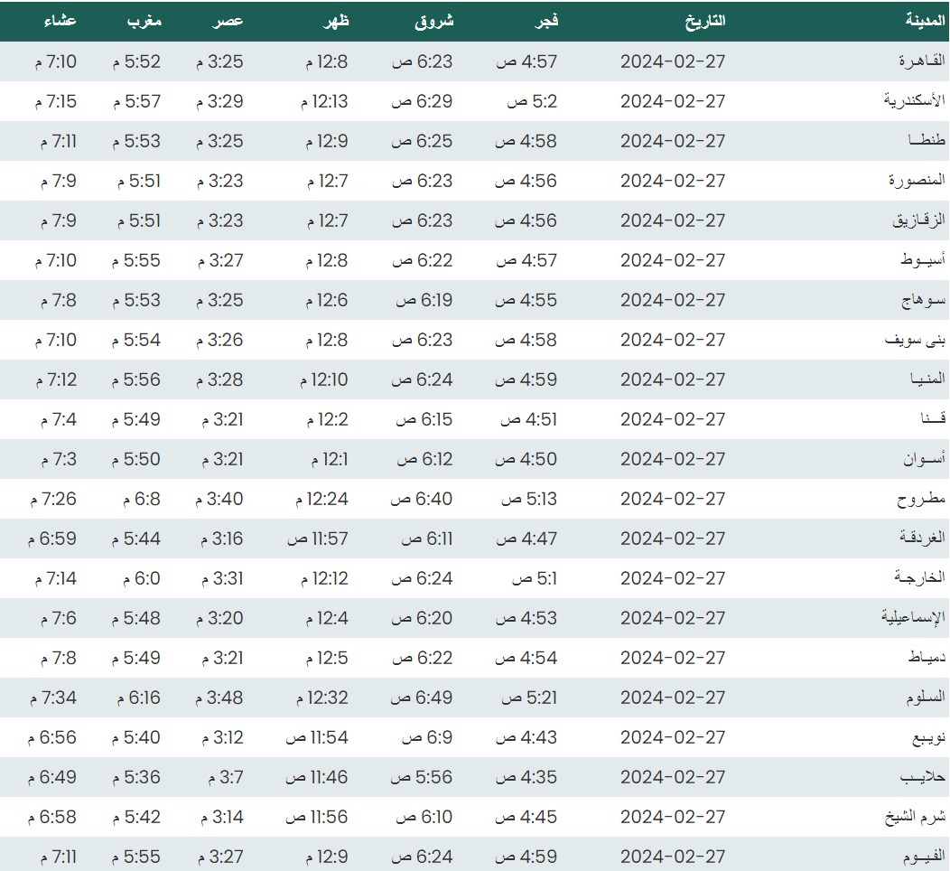The height and width of the screenshot is (871, 950).
Task: Select the شروق column header
Action: (433, 20)
